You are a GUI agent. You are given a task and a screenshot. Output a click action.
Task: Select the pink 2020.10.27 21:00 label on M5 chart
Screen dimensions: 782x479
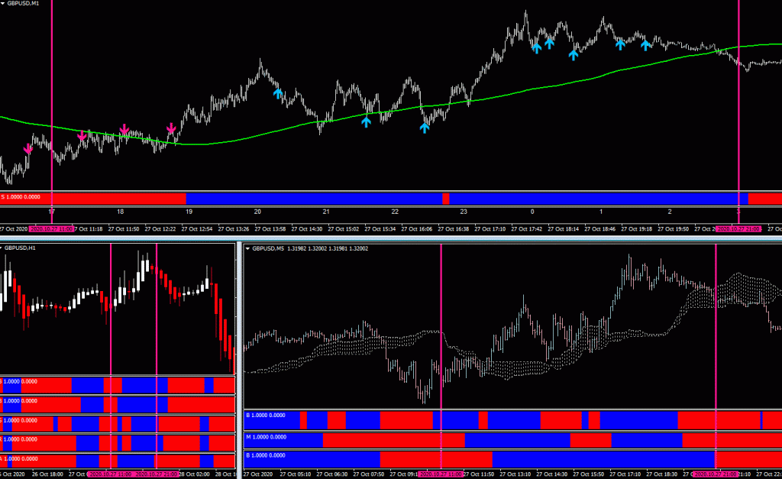coord(716,474)
